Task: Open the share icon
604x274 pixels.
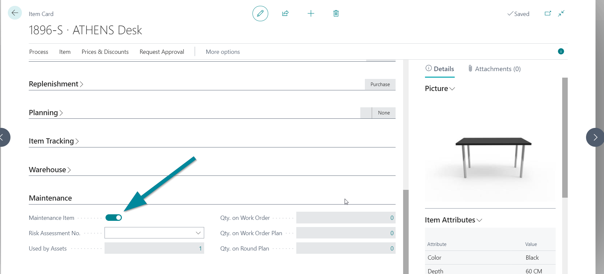Action: 285,13
